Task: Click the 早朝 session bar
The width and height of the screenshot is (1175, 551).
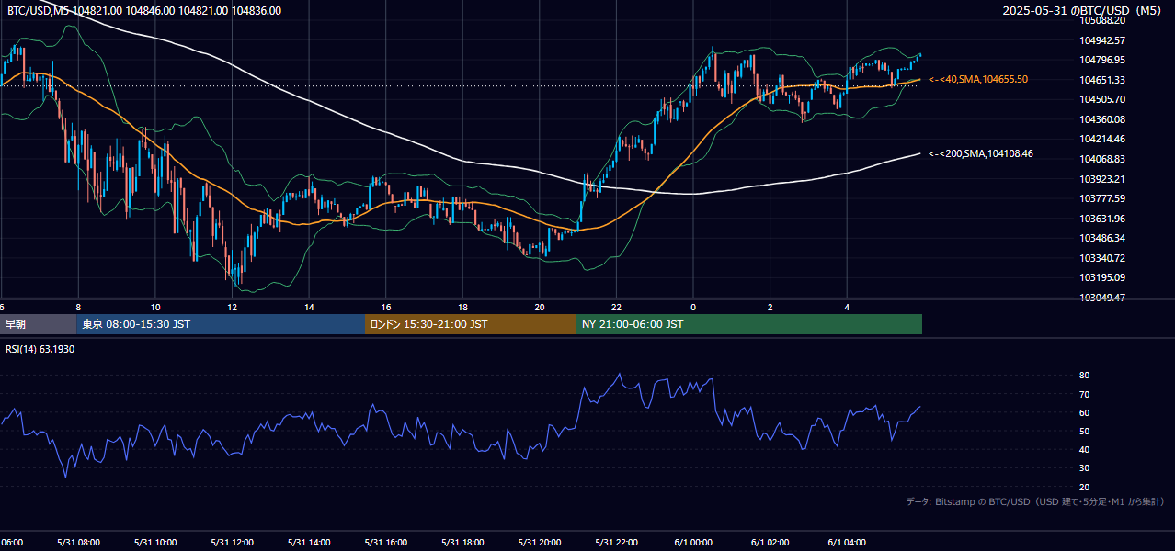Action: click(38, 324)
